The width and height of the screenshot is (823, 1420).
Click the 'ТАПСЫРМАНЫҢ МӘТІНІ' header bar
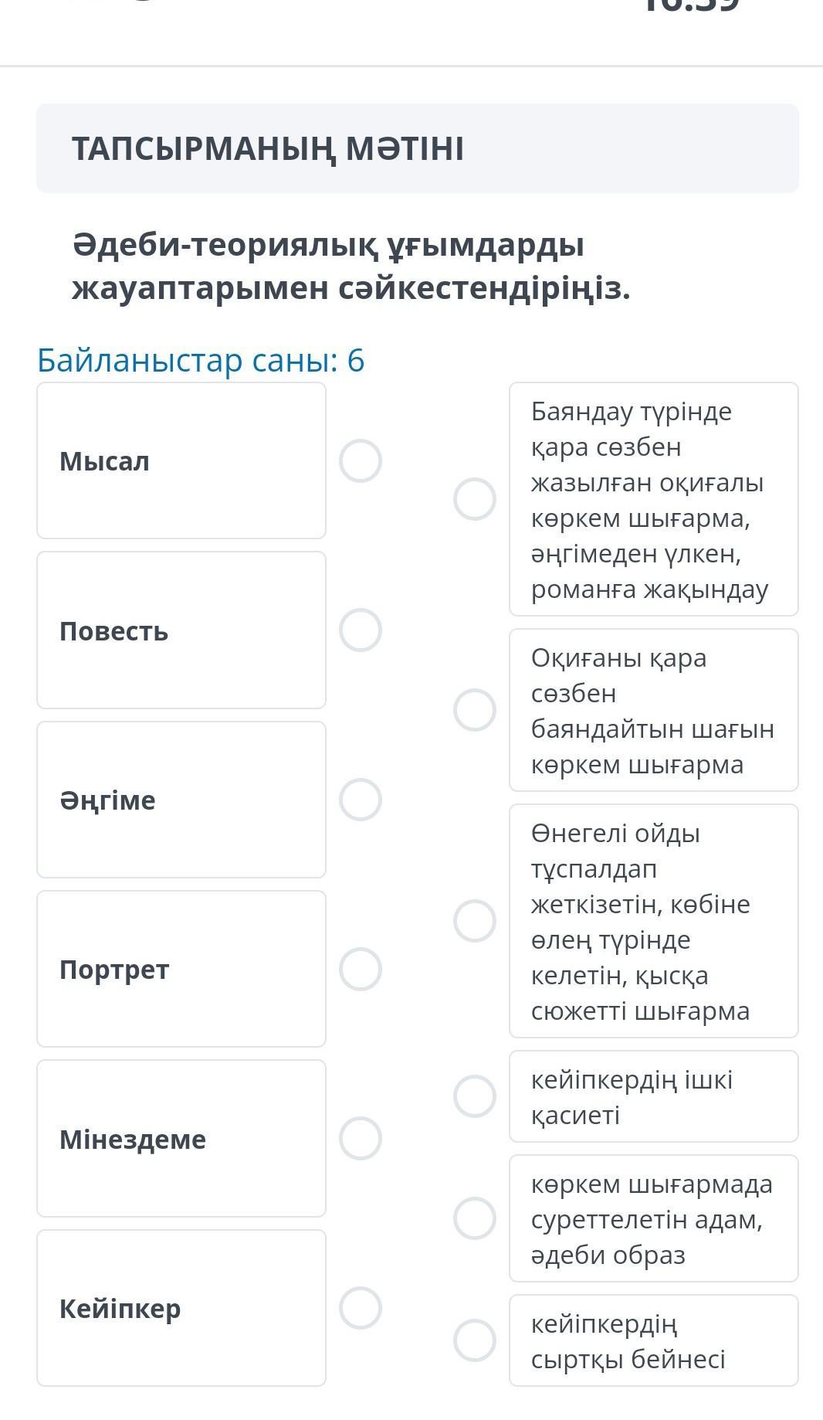point(417,148)
